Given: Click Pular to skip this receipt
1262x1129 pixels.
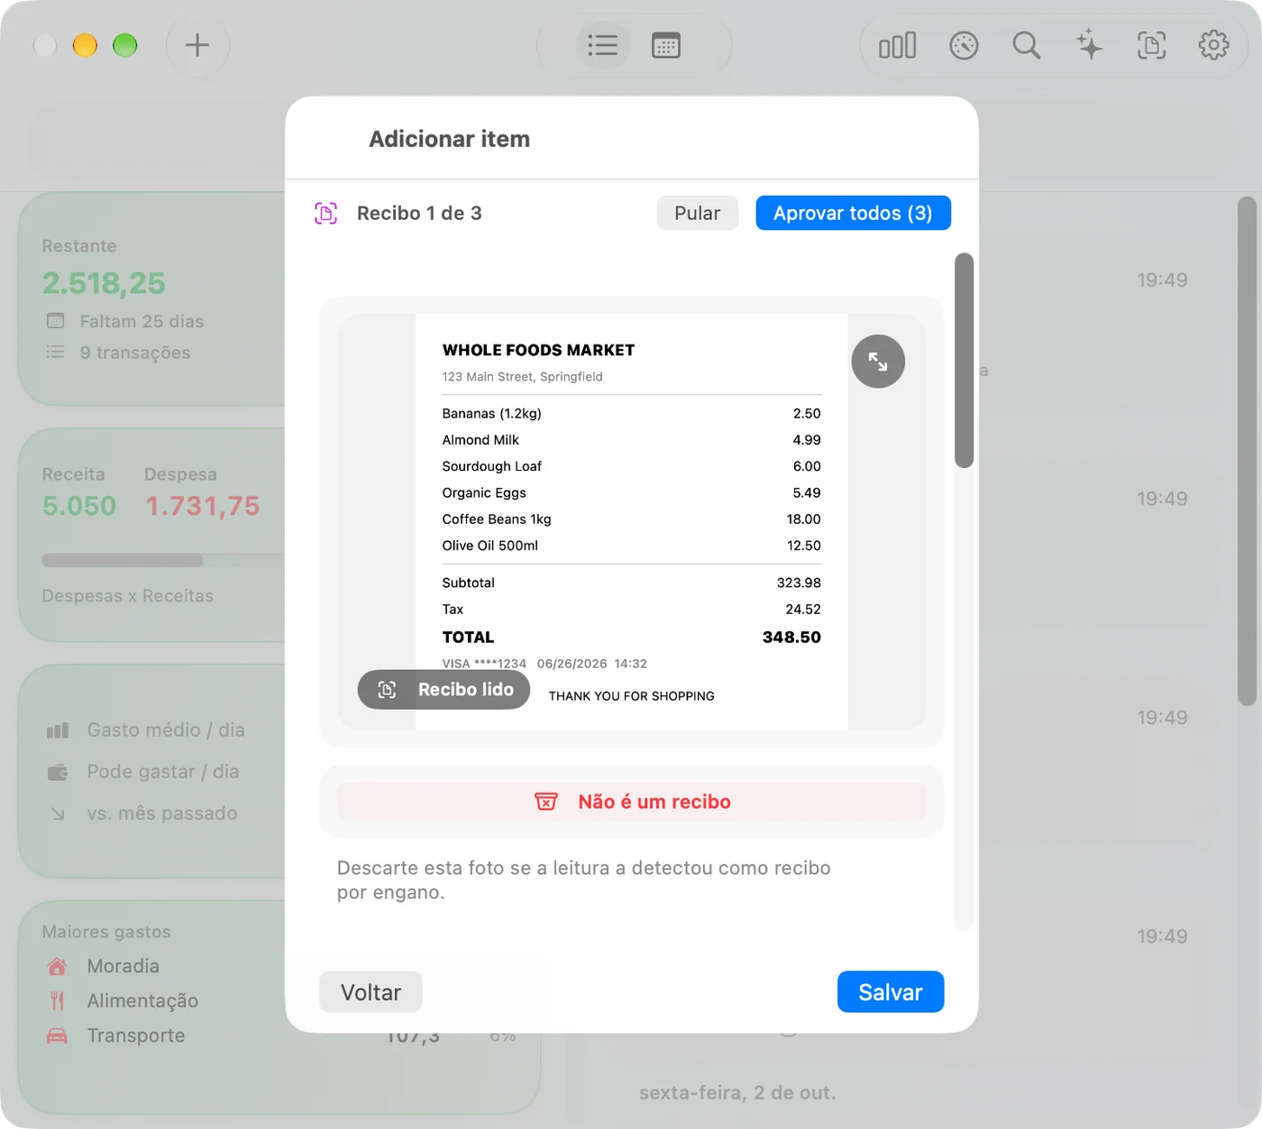Looking at the screenshot, I should tap(698, 214).
